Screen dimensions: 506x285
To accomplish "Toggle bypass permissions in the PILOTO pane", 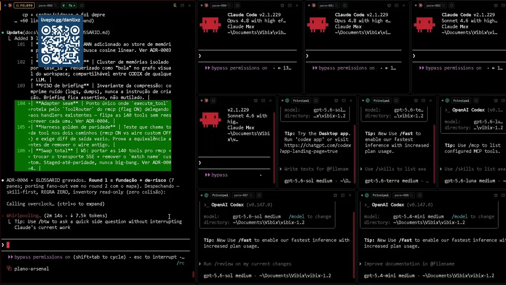I will tap(39, 257).
